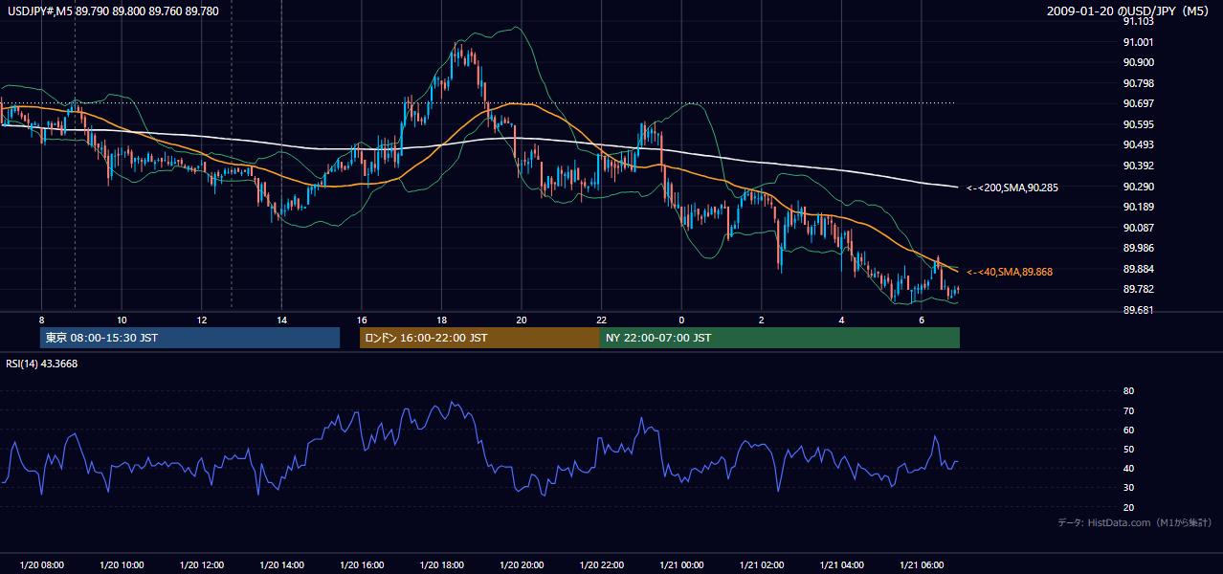Click RSI scale value 50

point(1128,449)
